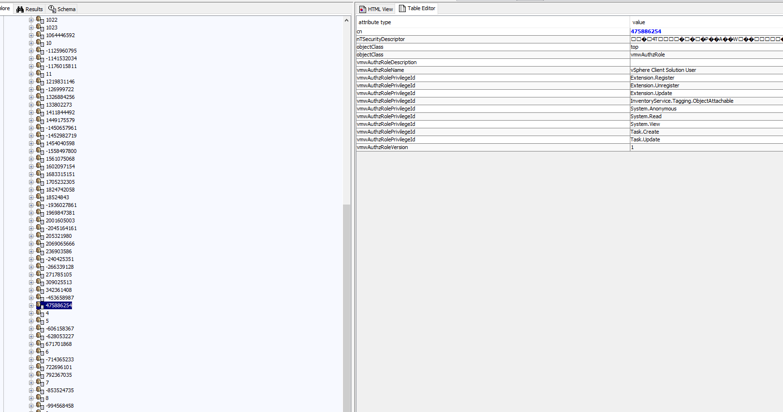This screenshot has height=412, width=783.
Task: Click the 'attribute type' column header
Action: click(493, 22)
